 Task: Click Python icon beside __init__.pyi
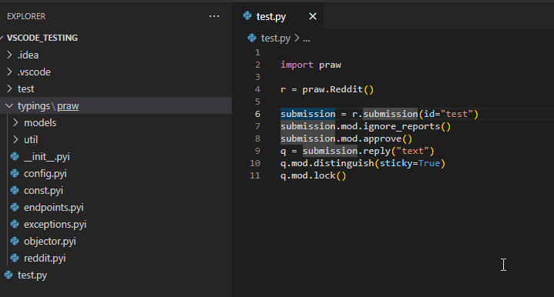coord(15,156)
